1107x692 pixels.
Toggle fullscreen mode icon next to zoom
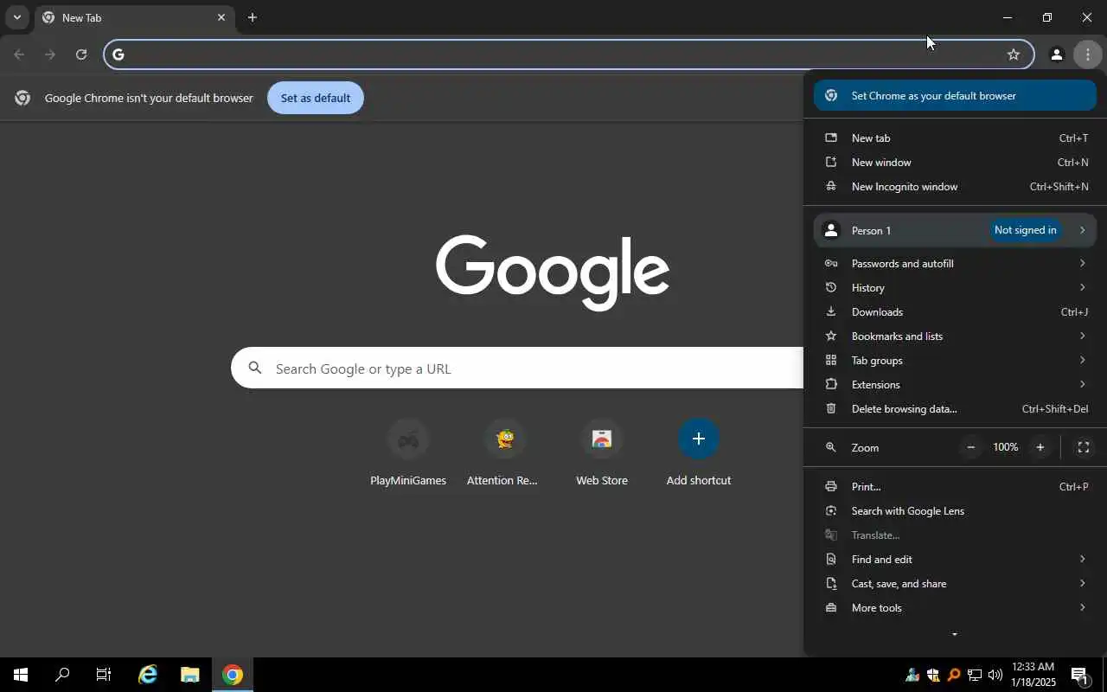[x=1083, y=447]
